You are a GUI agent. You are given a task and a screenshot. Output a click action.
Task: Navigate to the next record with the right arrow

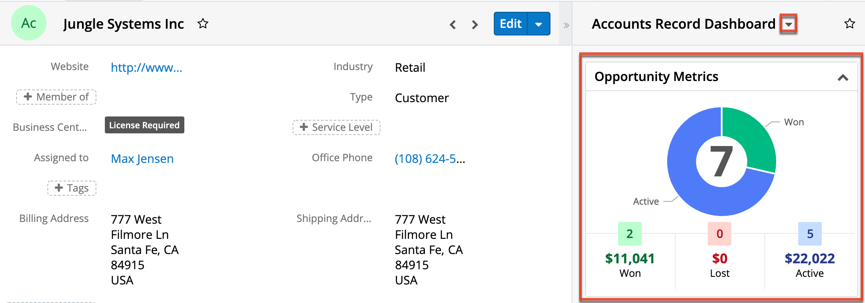coord(475,24)
